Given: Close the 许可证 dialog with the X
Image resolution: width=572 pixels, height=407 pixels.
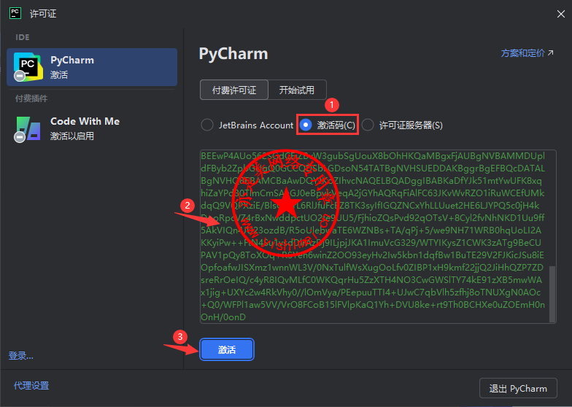Looking at the screenshot, I should (560, 14).
